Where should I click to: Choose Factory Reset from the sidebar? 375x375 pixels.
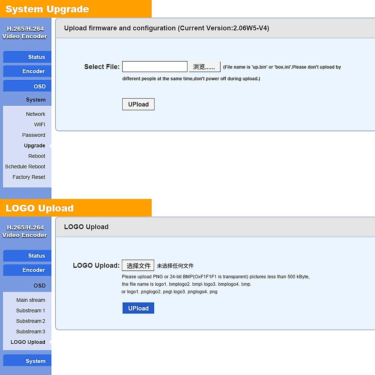[x=29, y=177]
